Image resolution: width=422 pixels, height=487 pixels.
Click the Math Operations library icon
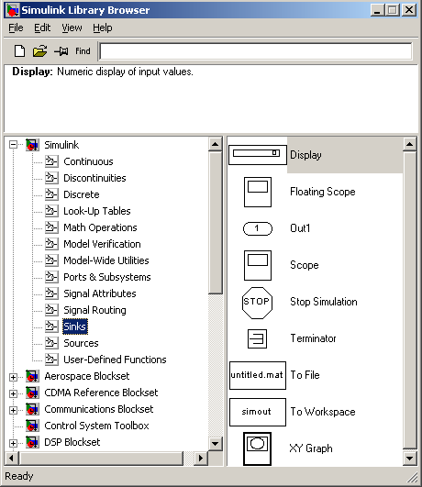pyautogui.click(x=51, y=227)
